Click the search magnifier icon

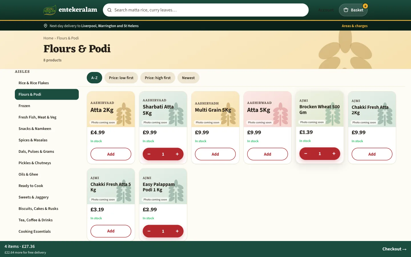pos(109,10)
